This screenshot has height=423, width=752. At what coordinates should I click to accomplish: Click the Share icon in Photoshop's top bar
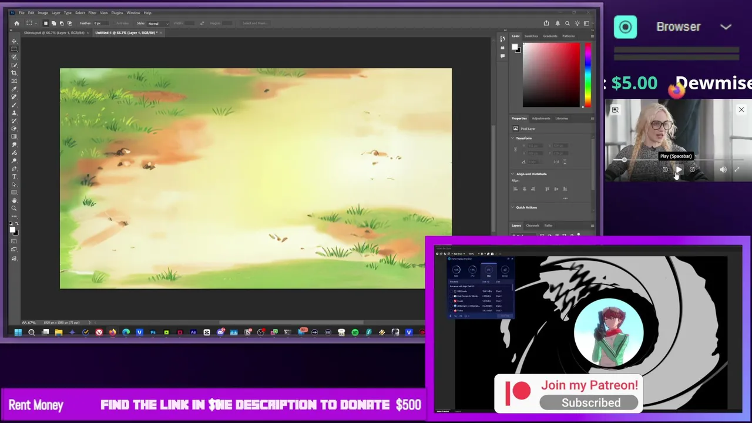pyautogui.click(x=546, y=23)
